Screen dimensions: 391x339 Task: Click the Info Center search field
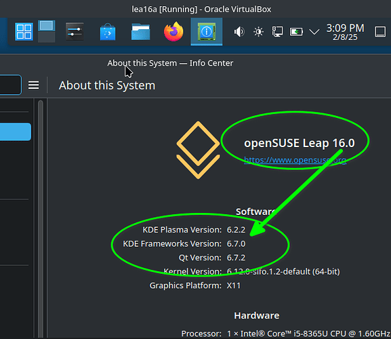10,85
